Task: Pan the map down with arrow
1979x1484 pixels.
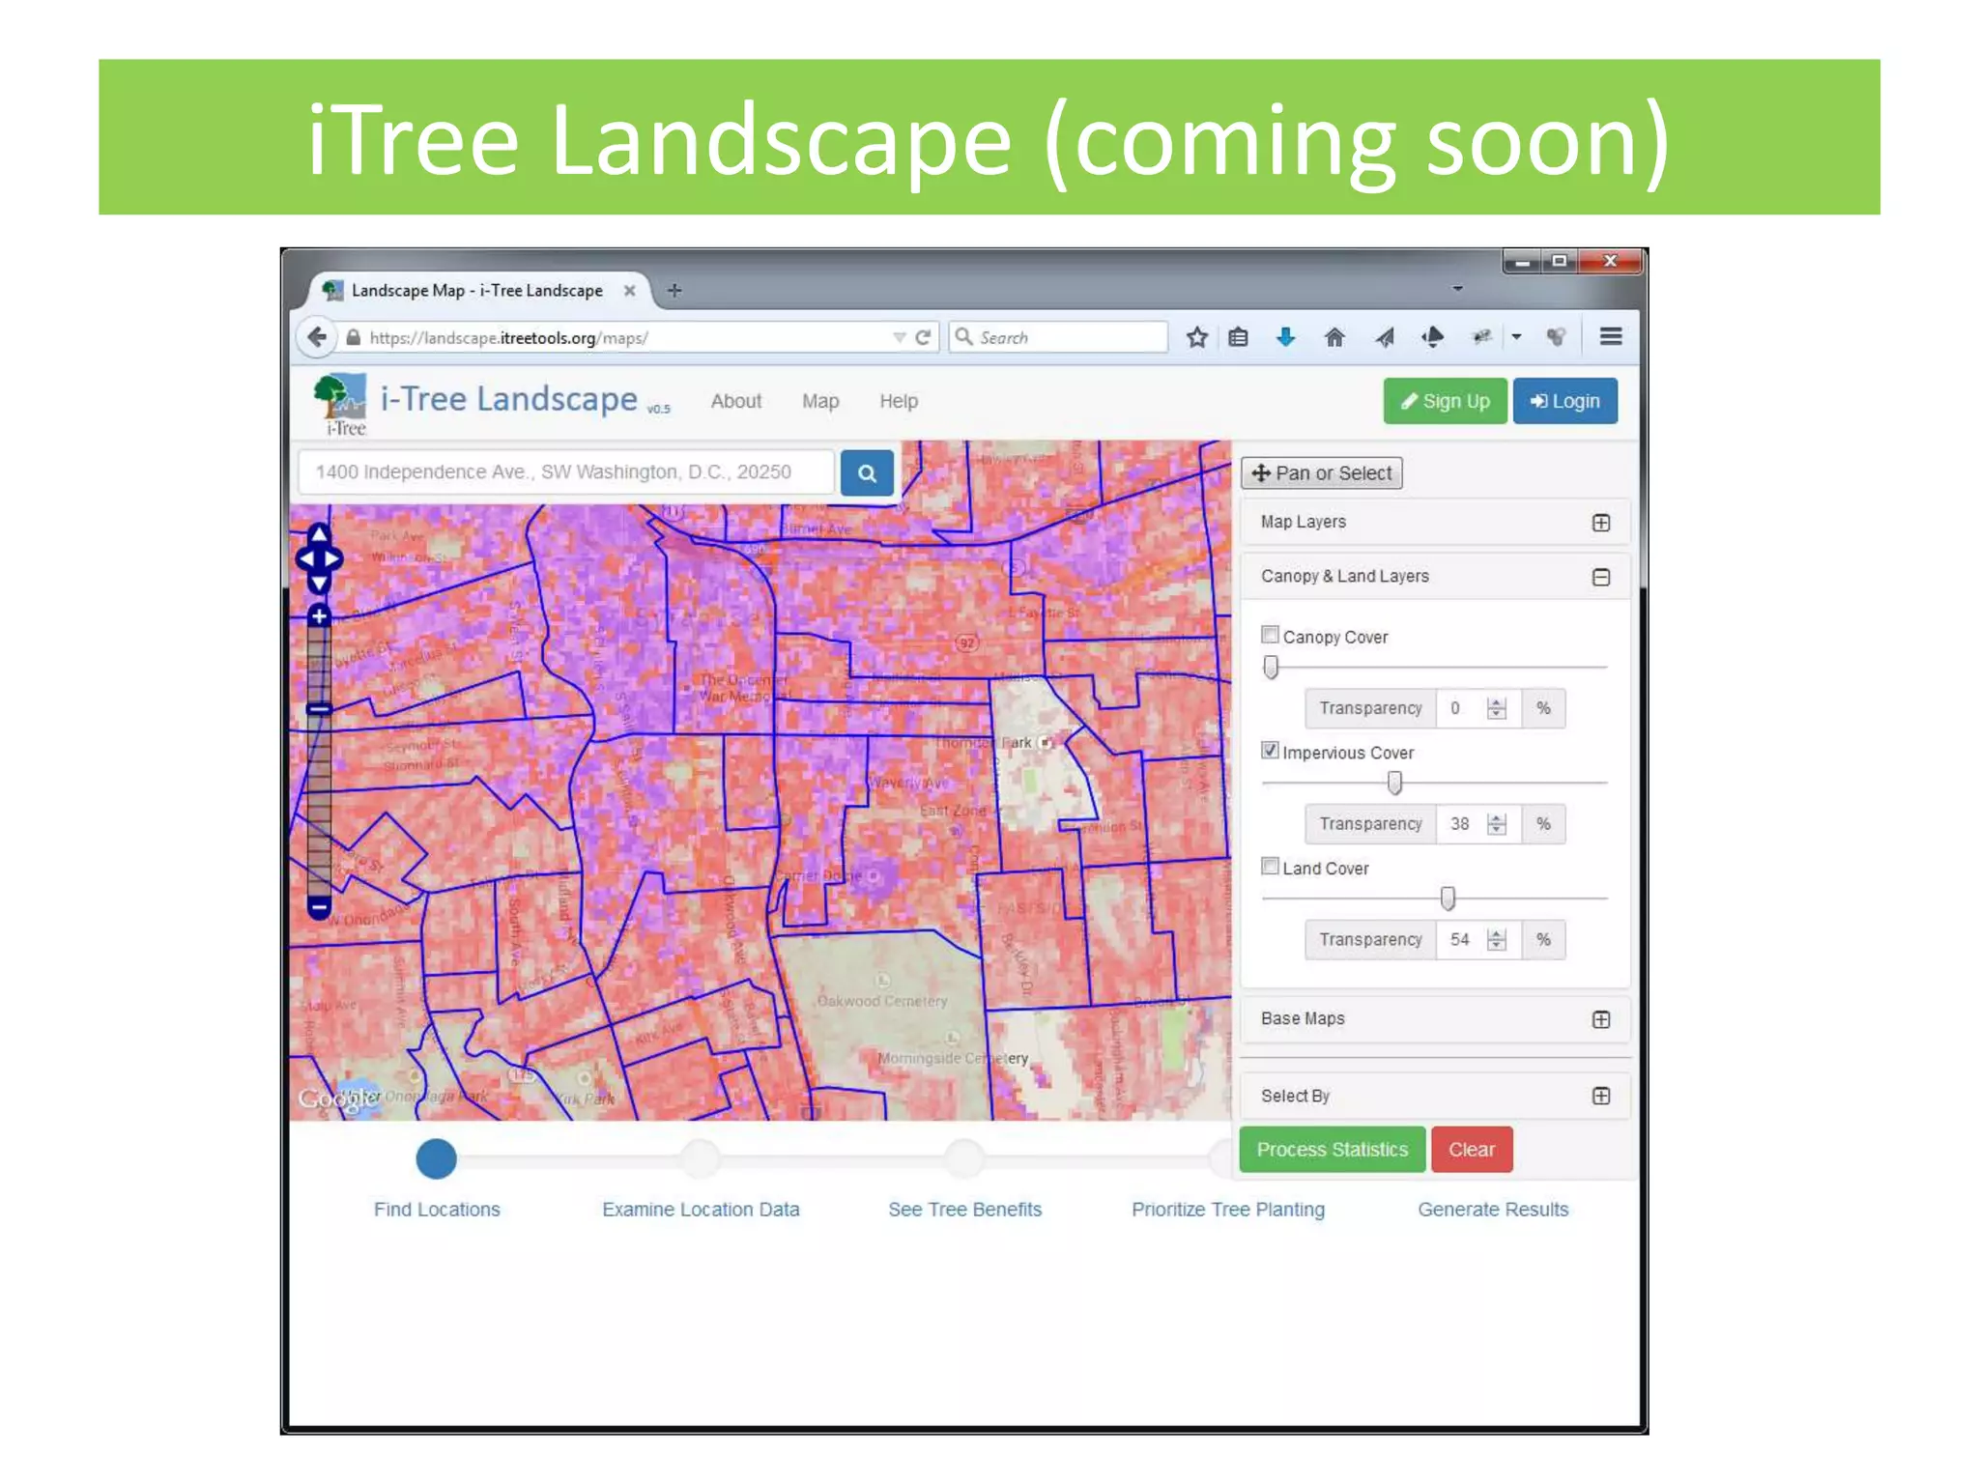Action: point(319,583)
